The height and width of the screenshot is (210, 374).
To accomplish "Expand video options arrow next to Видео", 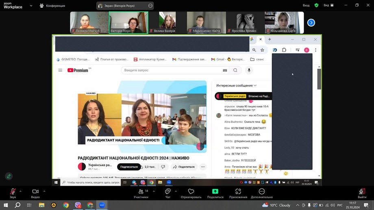I will coord(44,191).
